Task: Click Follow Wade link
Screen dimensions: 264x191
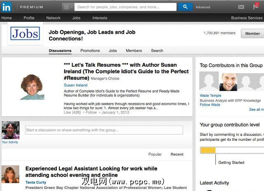Action: pos(210,105)
